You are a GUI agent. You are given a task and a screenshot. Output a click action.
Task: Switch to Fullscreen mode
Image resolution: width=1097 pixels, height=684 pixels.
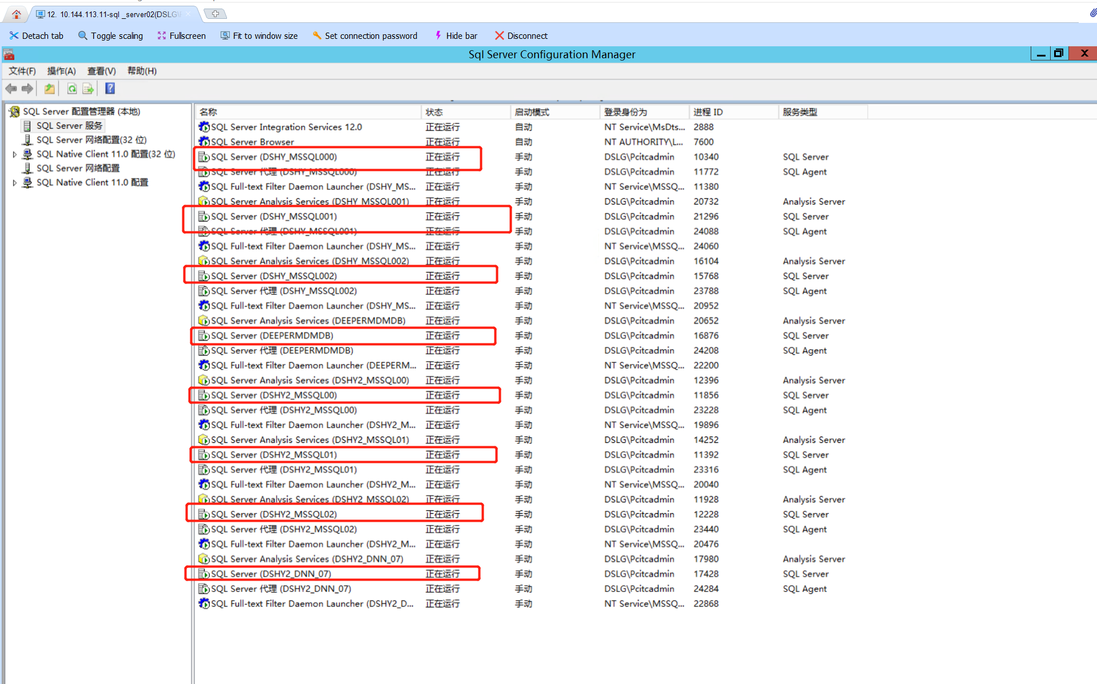(x=182, y=35)
